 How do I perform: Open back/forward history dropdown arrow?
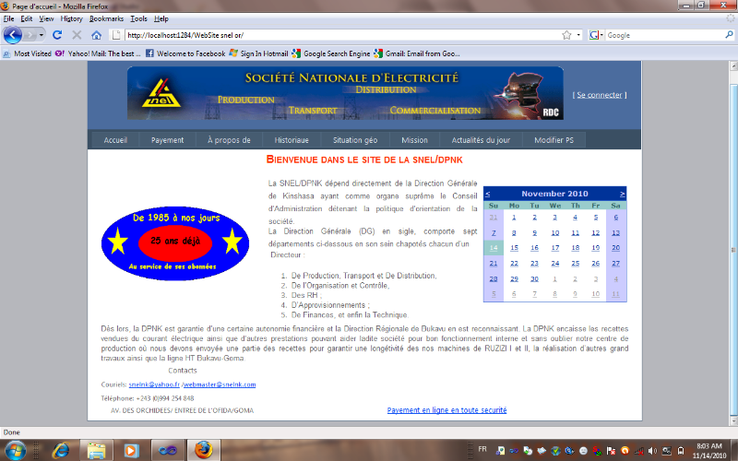pyautogui.click(x=42, y=35)
